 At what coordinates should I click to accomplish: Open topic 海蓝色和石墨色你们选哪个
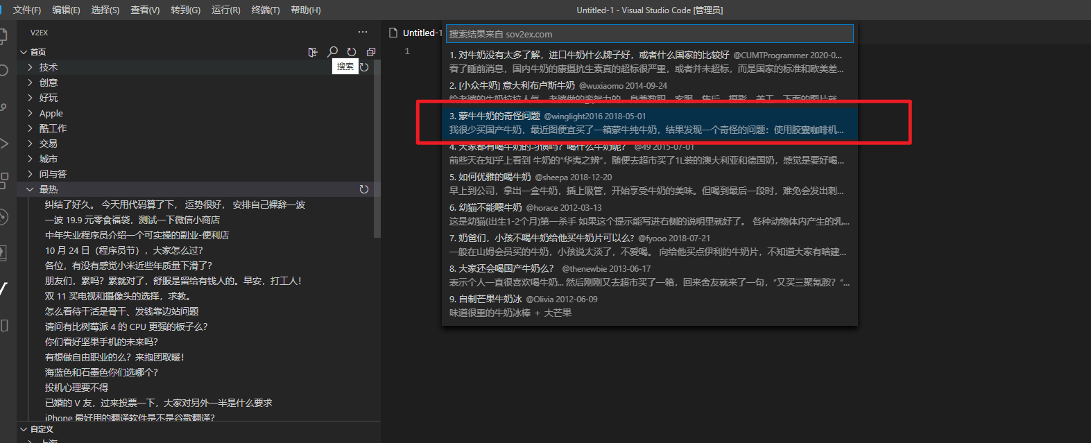(x=101, y=372)
